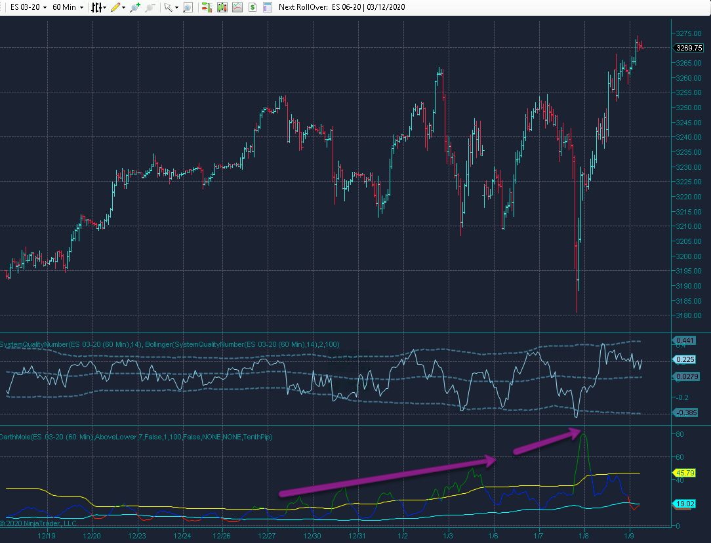Screen dimensions: 711x543
Task: Click the Zoom In magnifier icon
Action: click(x=135, y=8)
